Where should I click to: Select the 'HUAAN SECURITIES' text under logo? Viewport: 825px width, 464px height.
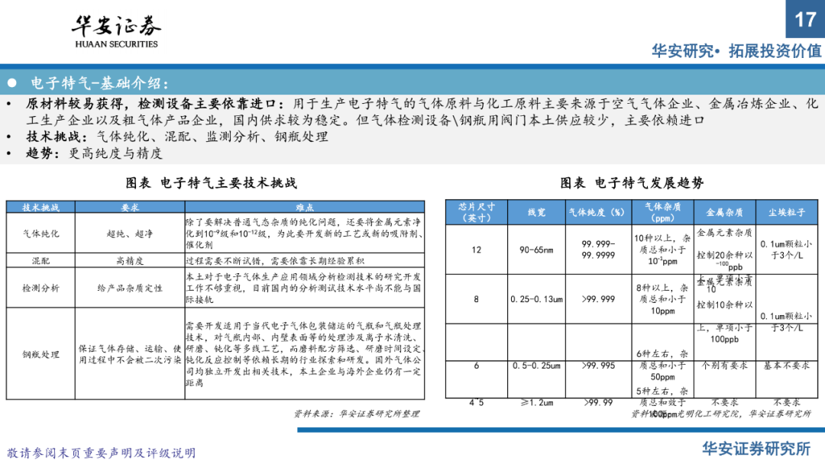[116, 44]
